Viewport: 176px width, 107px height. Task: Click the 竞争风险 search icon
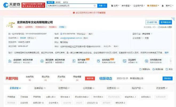click(98, 61)
